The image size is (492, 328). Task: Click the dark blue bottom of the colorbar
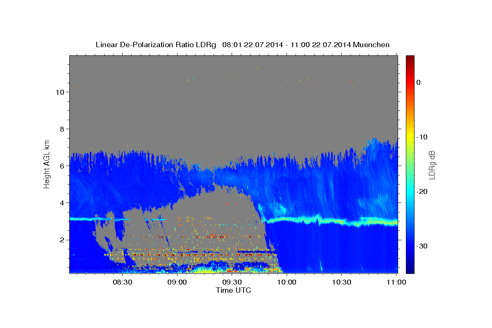[x=410, y=270]
